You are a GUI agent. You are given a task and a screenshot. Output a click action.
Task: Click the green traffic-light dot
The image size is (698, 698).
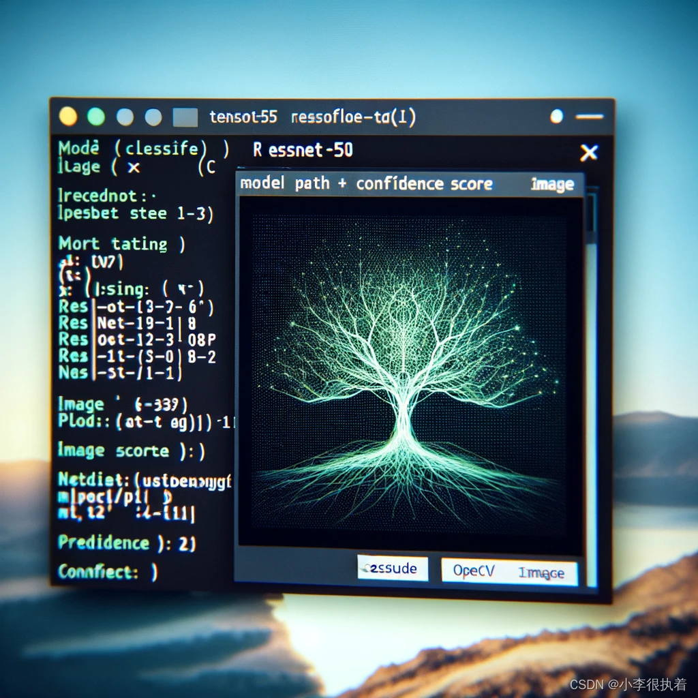tap(95, 116)
